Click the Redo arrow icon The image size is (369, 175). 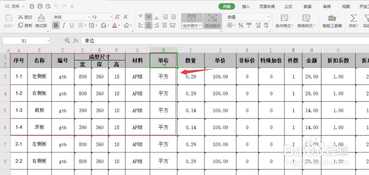click(64, 6)
